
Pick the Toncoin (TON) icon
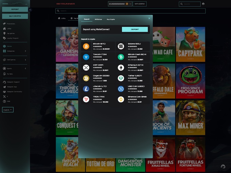click(x=86, y=57)
